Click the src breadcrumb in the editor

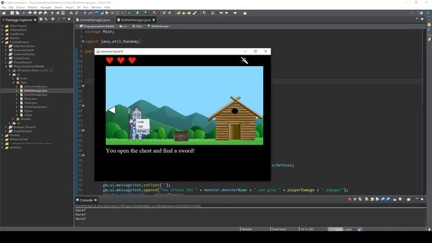point(123,26)
